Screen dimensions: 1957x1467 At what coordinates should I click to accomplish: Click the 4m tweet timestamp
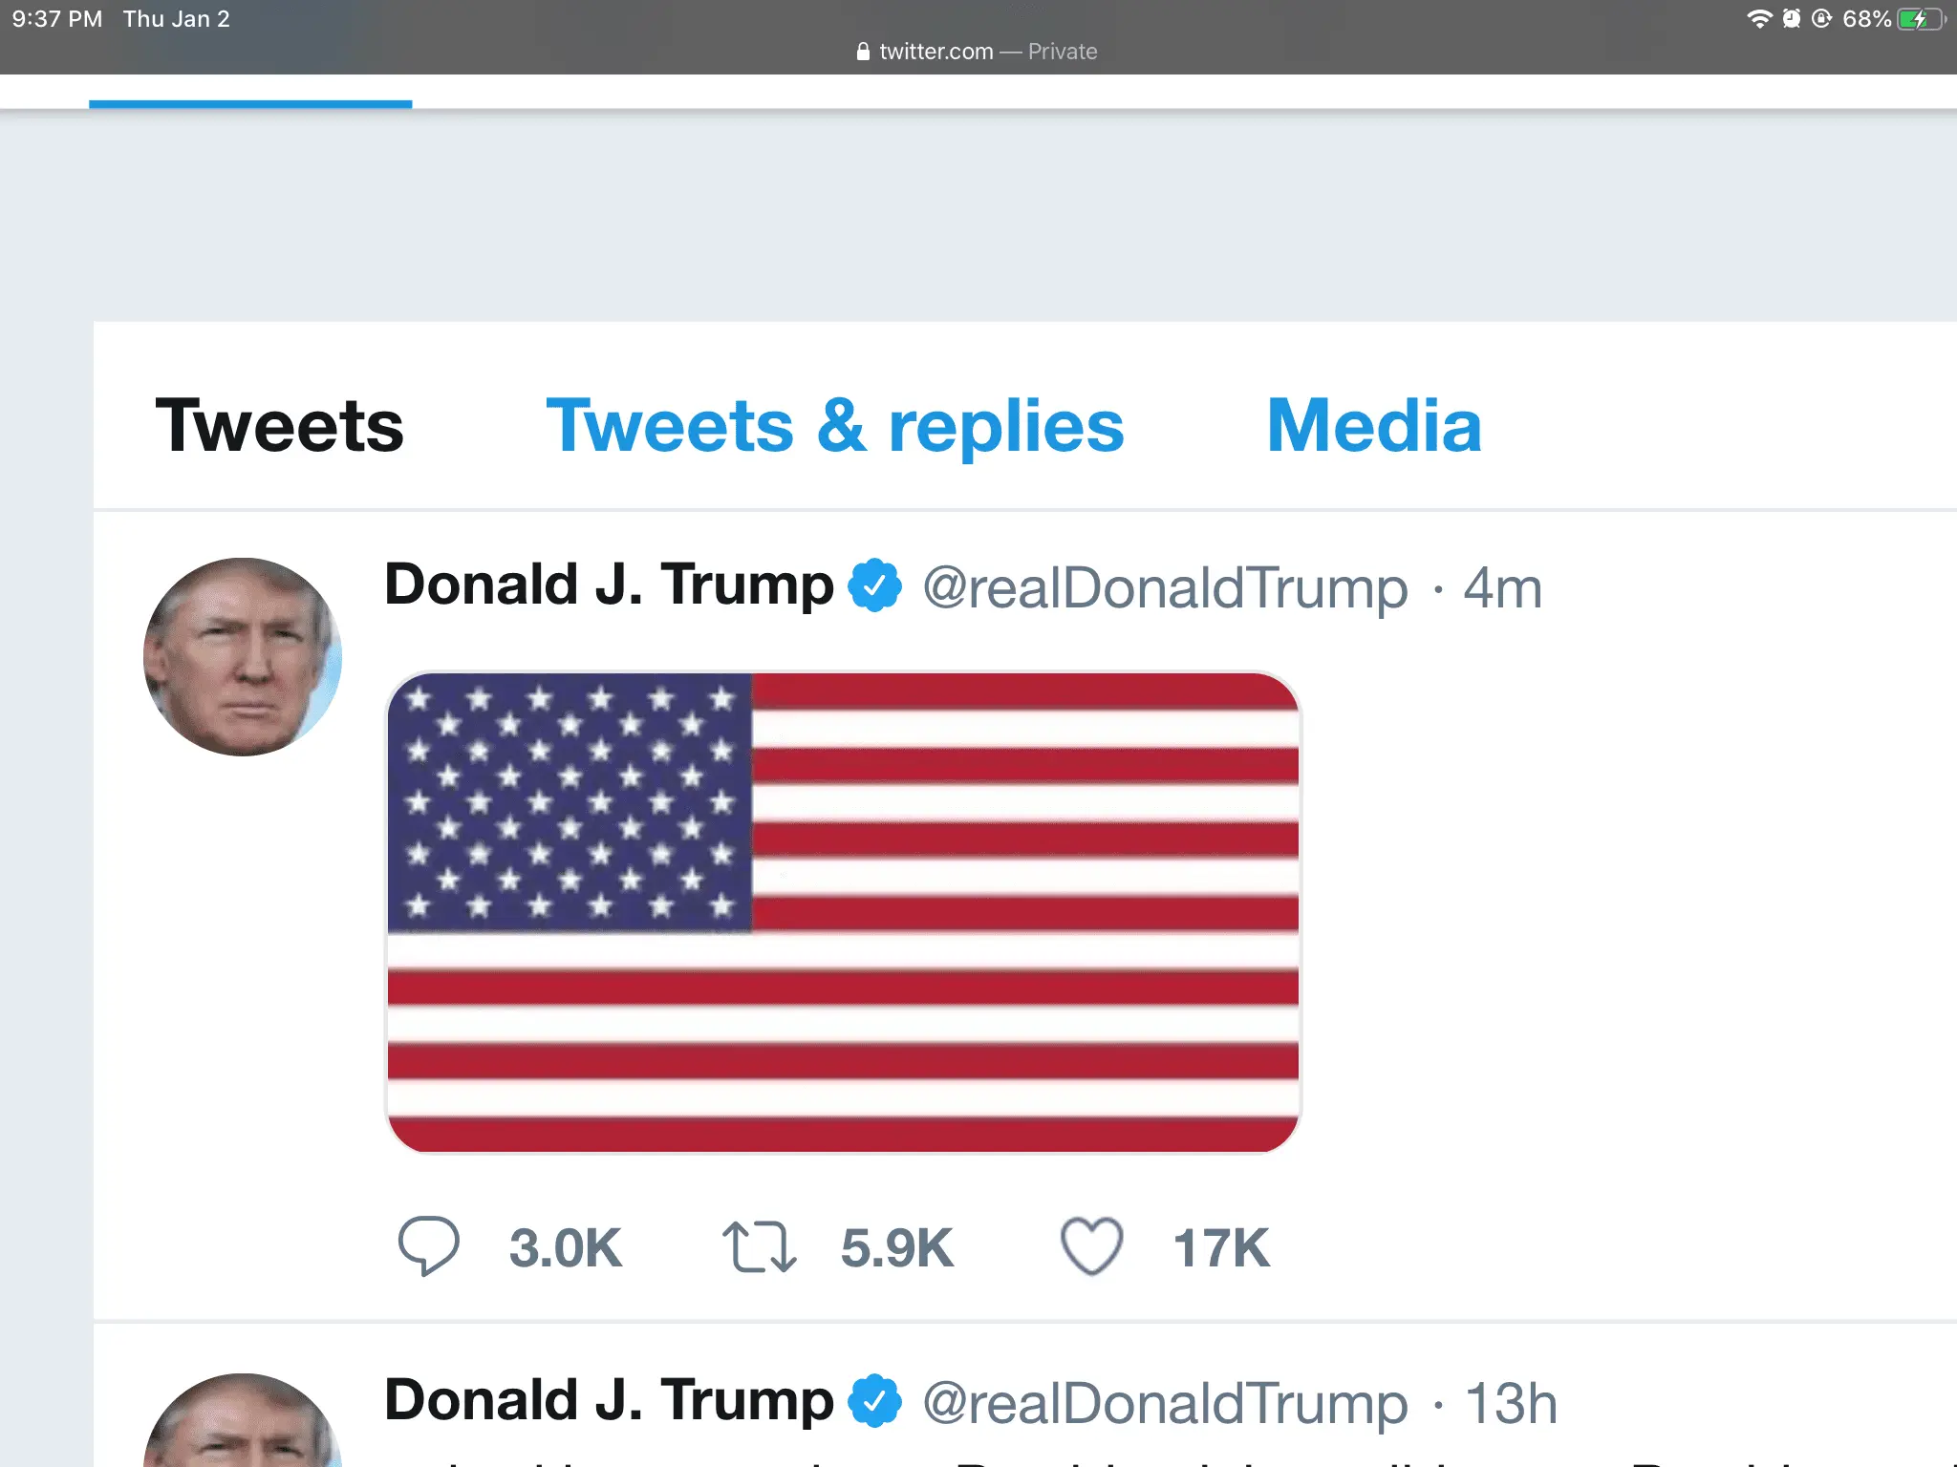[x=1502, y=588]
